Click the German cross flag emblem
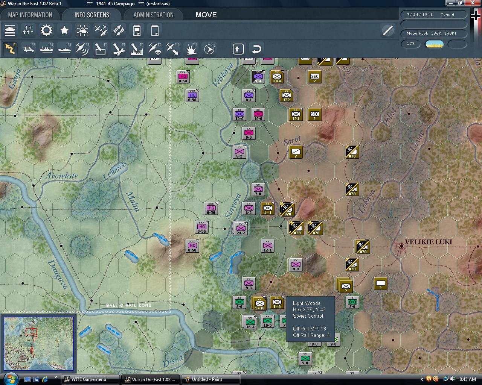This screenshot has width=482, height=385. [476, 16]
